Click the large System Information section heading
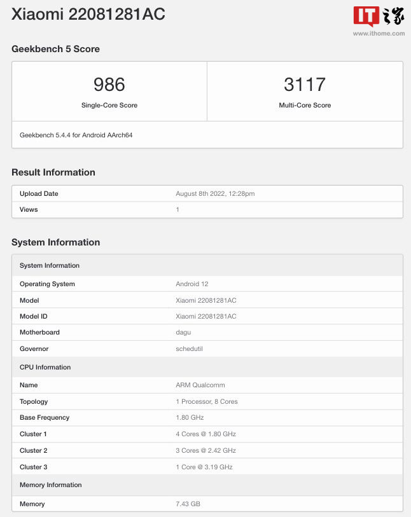The height and width of the screenshot is (517, 411). [x=55, y=242]
